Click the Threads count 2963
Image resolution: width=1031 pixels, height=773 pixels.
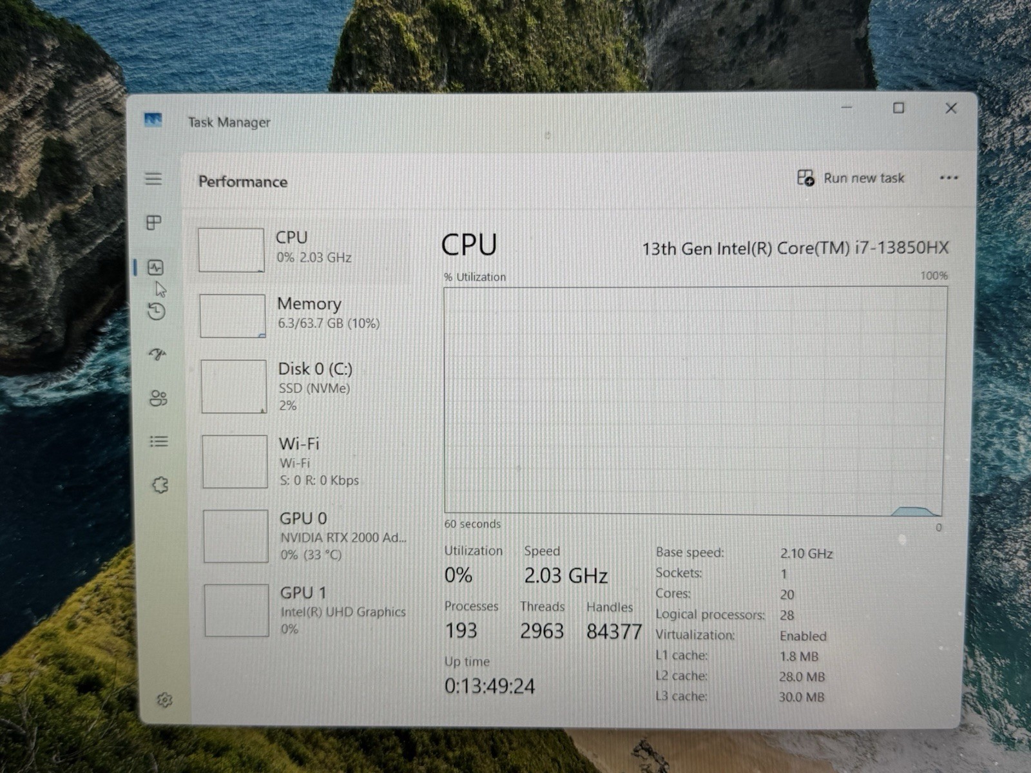click(542, 631)
